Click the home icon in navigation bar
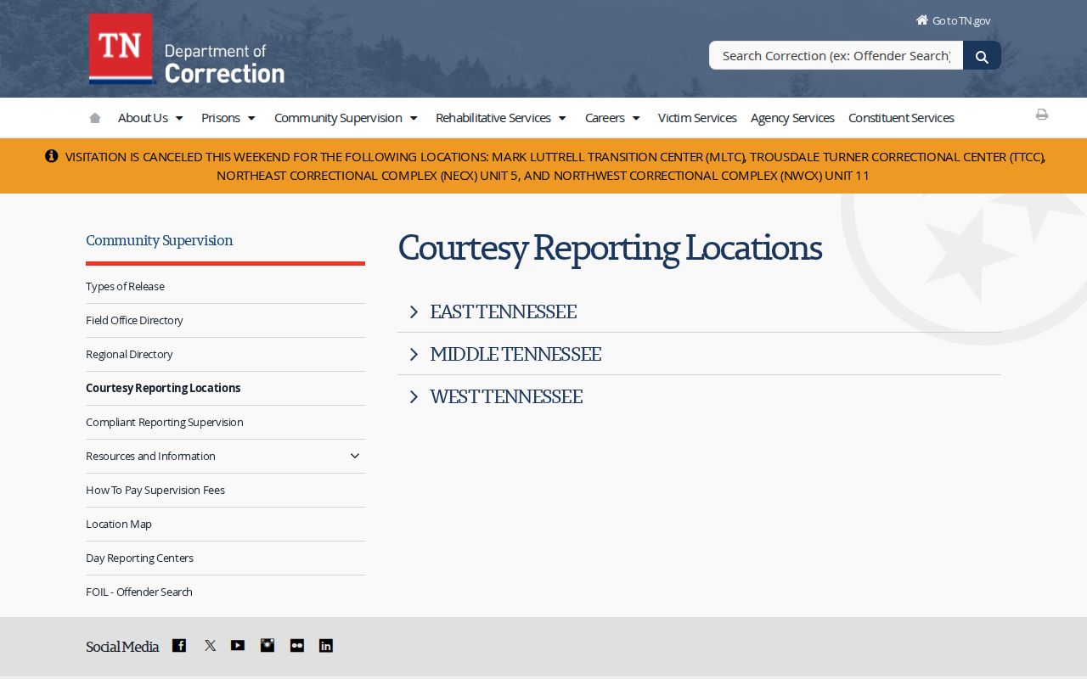The image size is (1087, 679). coord(95,118)
